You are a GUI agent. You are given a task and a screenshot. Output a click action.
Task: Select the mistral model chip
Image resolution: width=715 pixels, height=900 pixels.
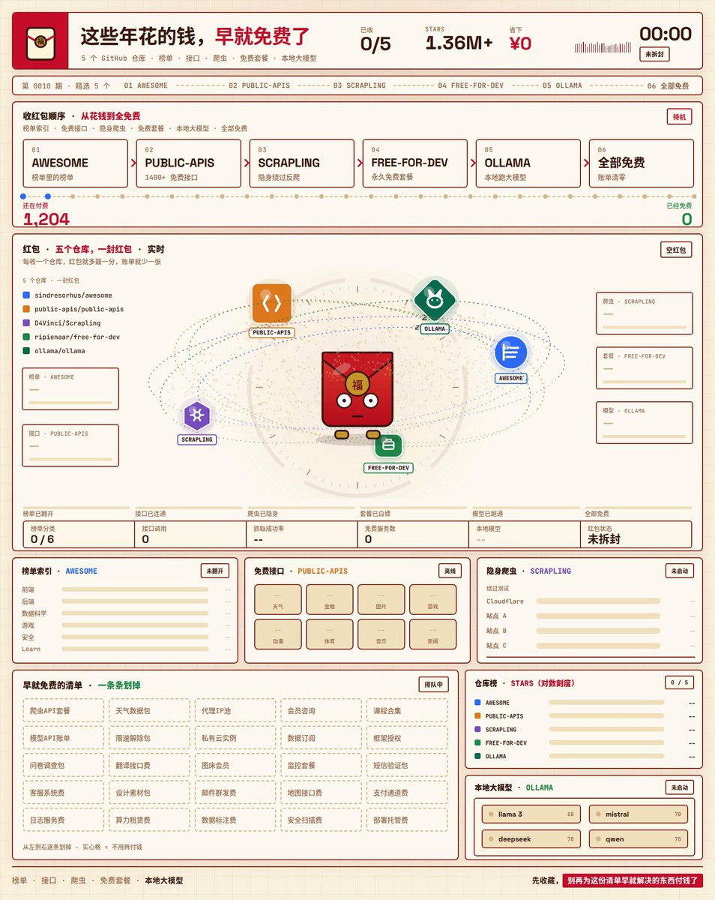point(639,814)
